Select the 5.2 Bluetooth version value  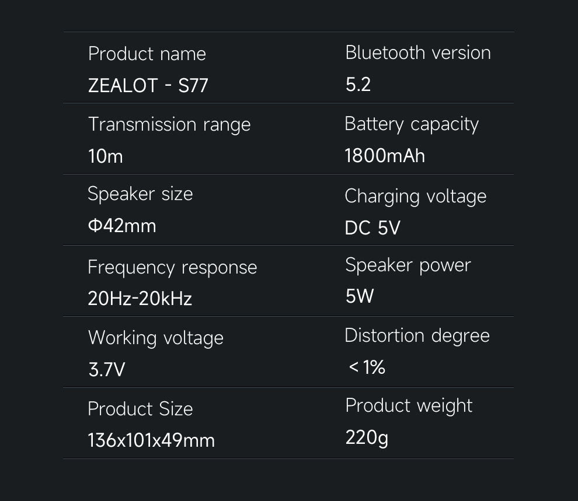[x=358, y=85]
